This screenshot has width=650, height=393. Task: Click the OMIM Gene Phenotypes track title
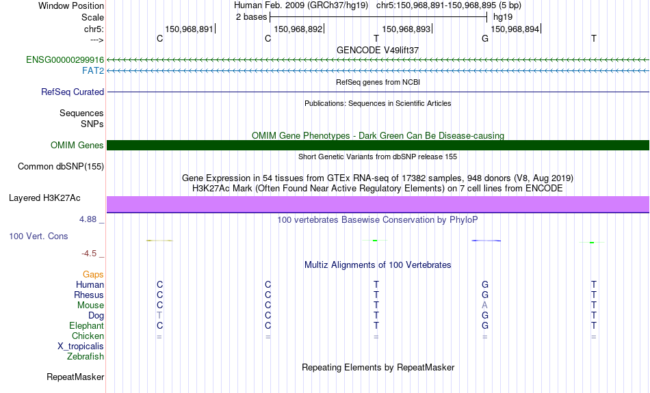(378, 135)
